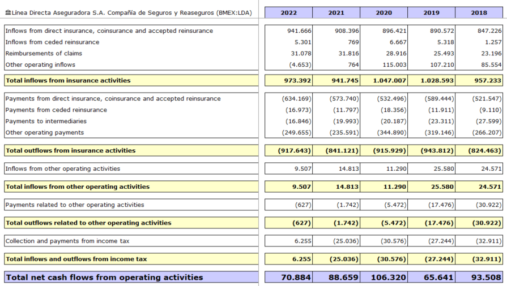Click the 'Reimbursements of claims' label
Viewport: 507px width, 286px height.
[x=44, y=53]
